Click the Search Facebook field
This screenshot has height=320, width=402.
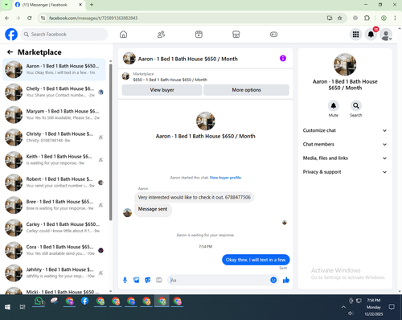(x=64, y=35)
